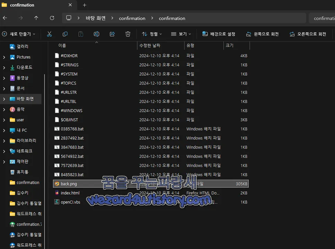The width and height of the screenshot is (335, 249).
Task: Click the Copy icon in the toolbar
Action: point(65,34)
